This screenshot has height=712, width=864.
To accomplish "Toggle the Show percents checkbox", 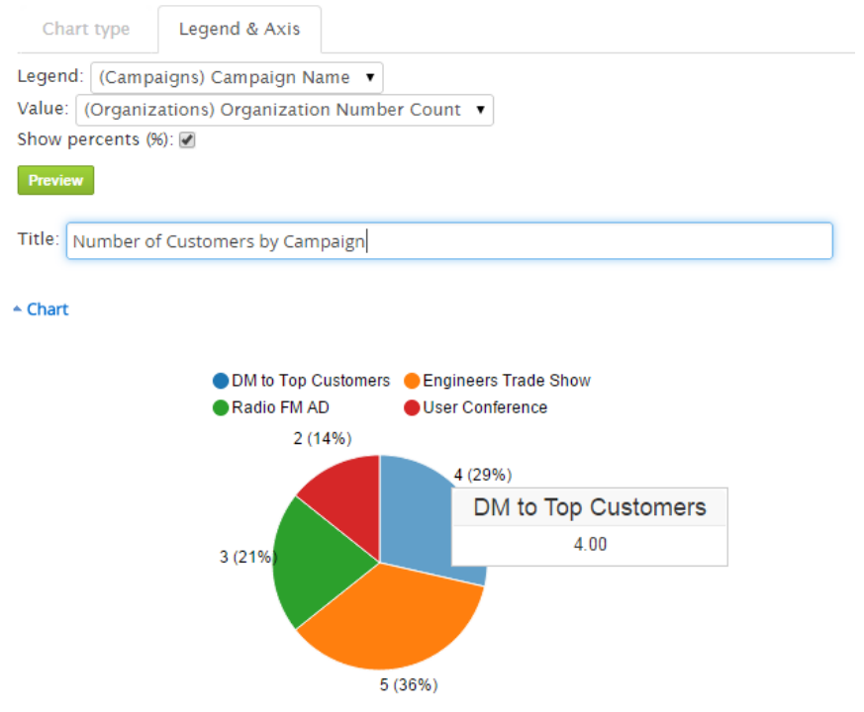I will [x=188, y=140].
